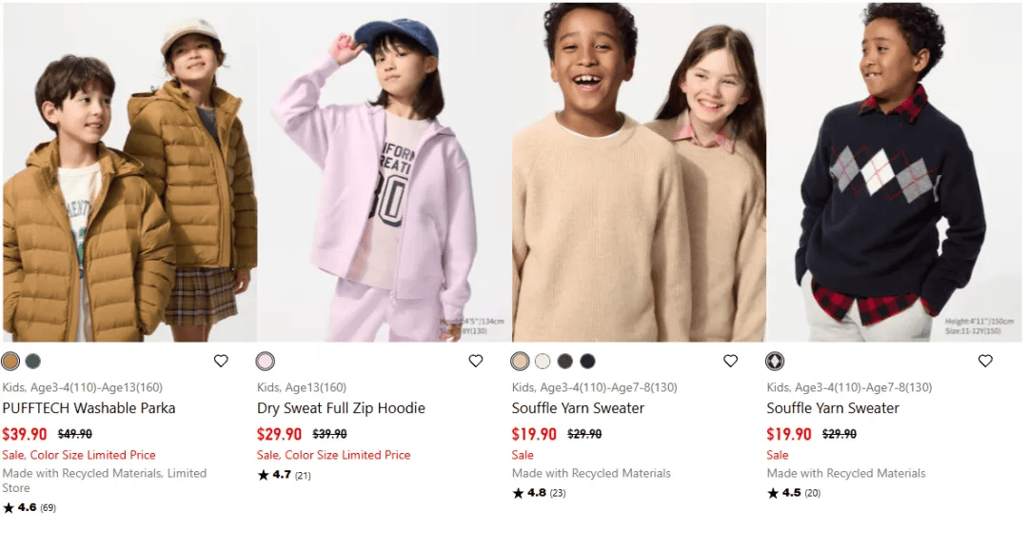Viewport: 1028px width, 550px height.
Task: Open the Dry Sweat Full Zip Hoodie title
Action: coord(341,408)
